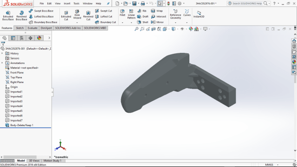Click the Options gear icon
297x167 pixels.
click(x=180, y=3)
